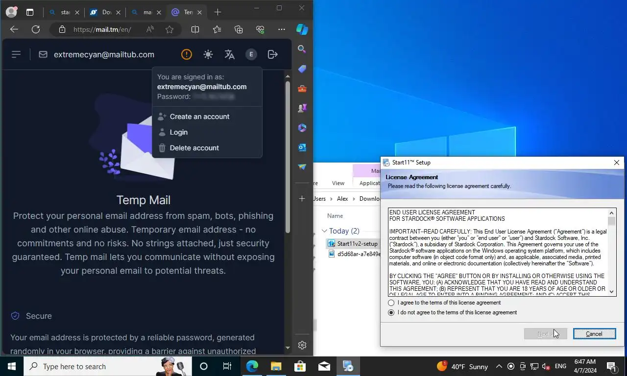The height and width of the screenshot is (376, 627).
Task: Click the disabled Next button
Action: pos(545,334)
